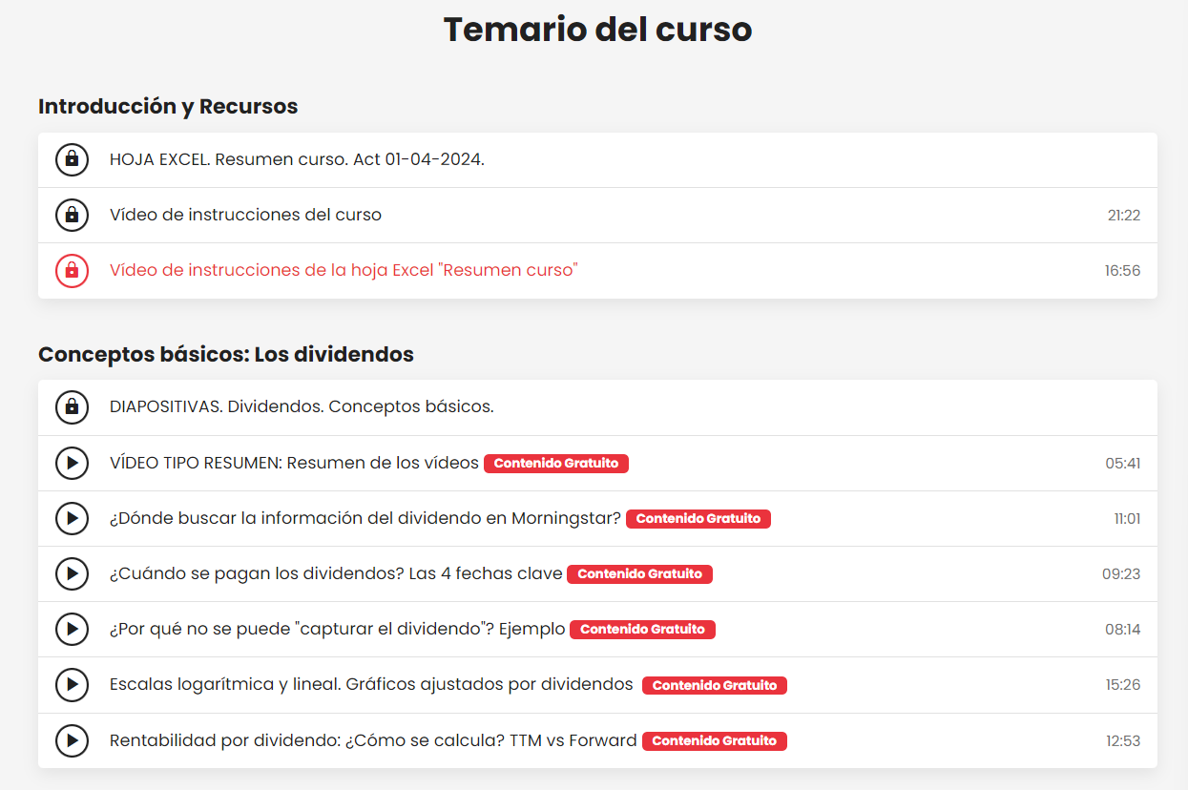Click the 09:23 duration text
The image size is (1188, 790).
click(1121, 574)
